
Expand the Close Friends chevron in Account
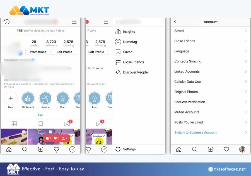tap(246, 41)
